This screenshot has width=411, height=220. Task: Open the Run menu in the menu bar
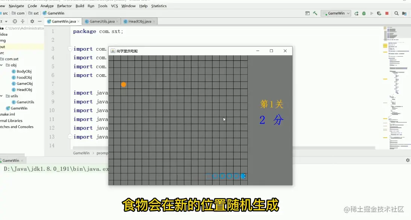[91, 6]
